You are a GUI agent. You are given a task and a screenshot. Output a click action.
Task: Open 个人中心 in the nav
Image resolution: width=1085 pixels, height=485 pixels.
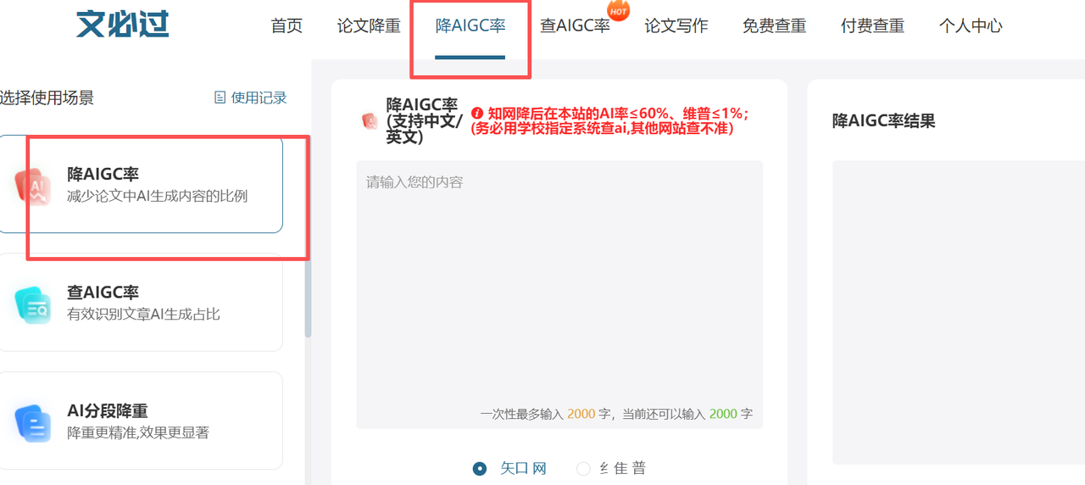[x=971, y=26]
